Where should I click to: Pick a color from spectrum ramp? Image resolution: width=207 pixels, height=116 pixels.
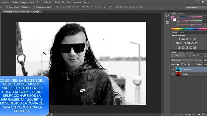[189, 29]
